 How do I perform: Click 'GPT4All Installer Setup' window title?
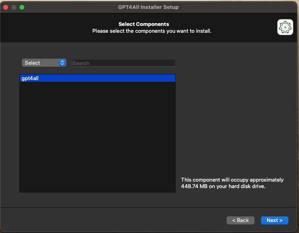click(x=148, y=7)
